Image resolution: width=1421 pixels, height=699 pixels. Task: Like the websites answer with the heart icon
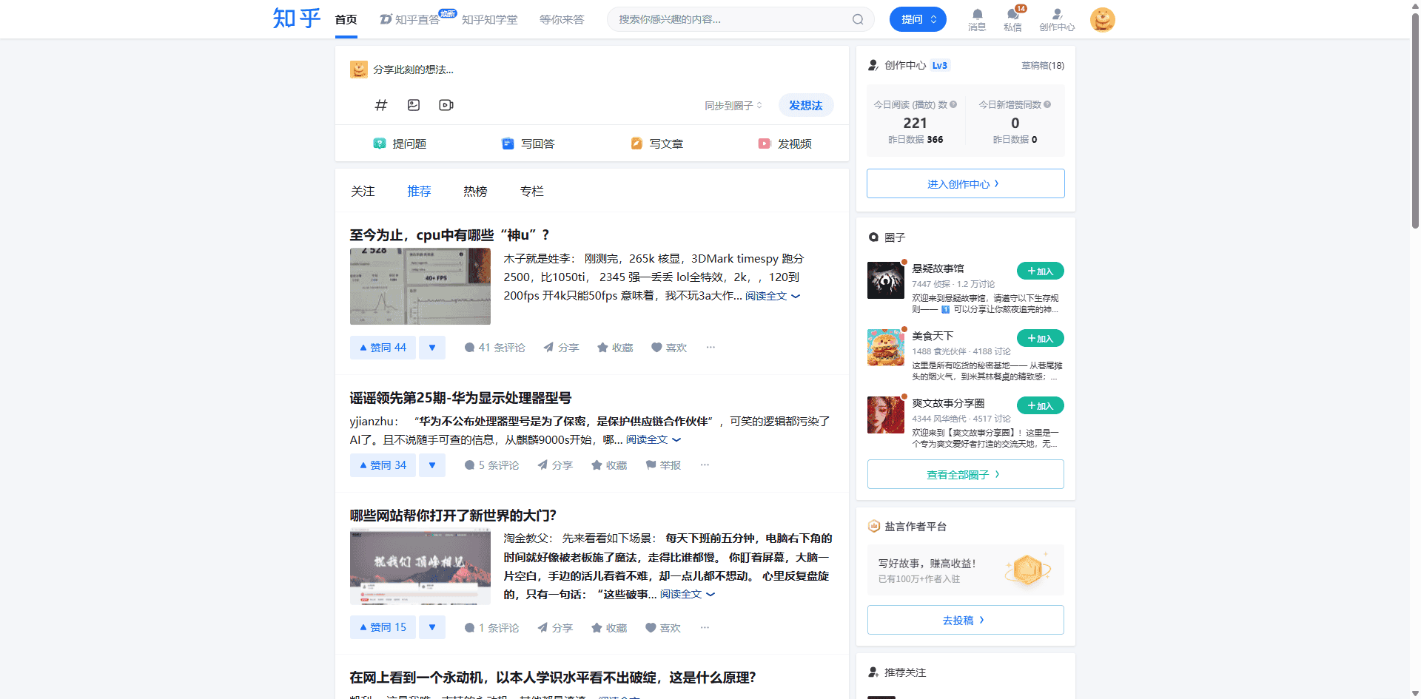click(662, 628)
